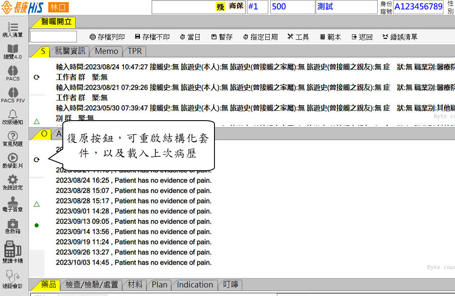Open 系統設定 gear icon

(13, 181)
